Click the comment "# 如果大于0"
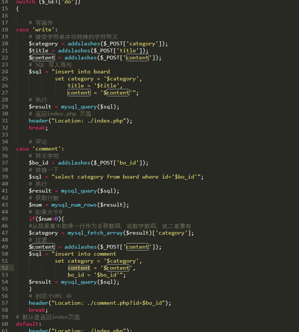This screenshot has width=299, height=332. 45,212
